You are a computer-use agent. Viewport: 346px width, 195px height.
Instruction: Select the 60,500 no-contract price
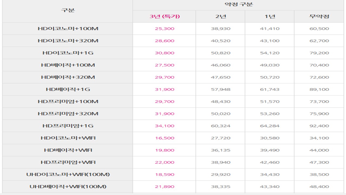point(319,28)
